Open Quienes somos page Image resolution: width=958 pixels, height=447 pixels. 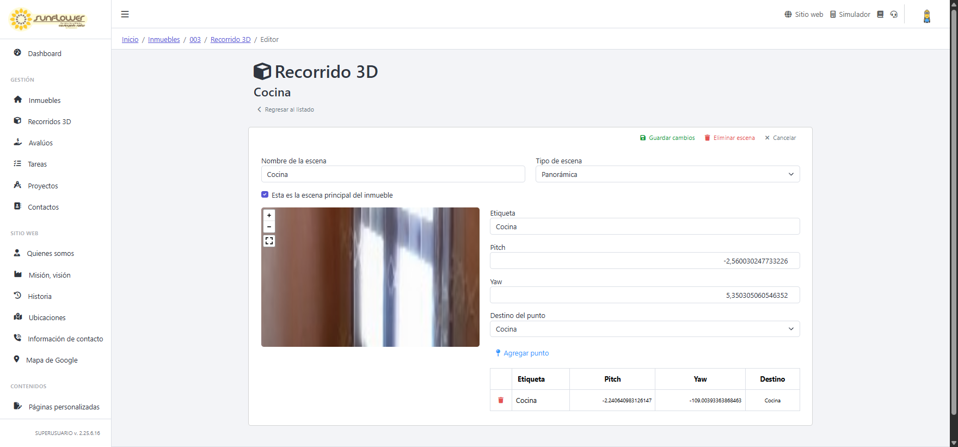click(50, 253)
